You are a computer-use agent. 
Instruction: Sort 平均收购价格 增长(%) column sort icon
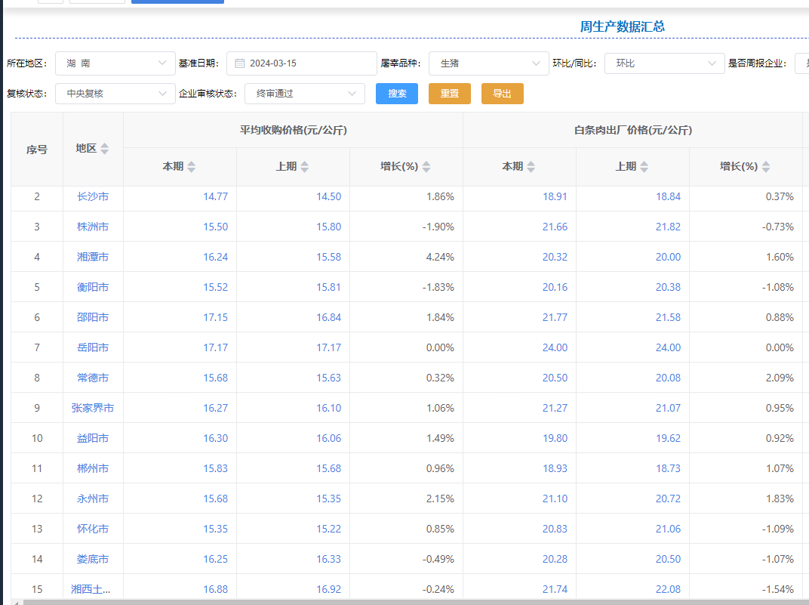[426, 167]
